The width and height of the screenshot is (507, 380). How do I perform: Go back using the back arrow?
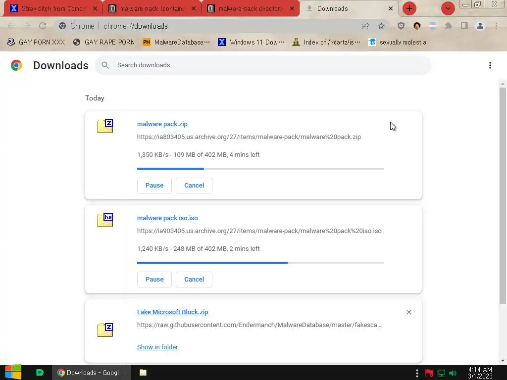point(10,26)
